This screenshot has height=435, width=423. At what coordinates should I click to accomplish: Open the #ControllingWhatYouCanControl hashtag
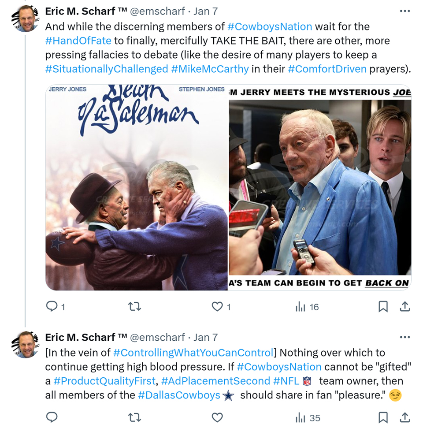(193, 353)
